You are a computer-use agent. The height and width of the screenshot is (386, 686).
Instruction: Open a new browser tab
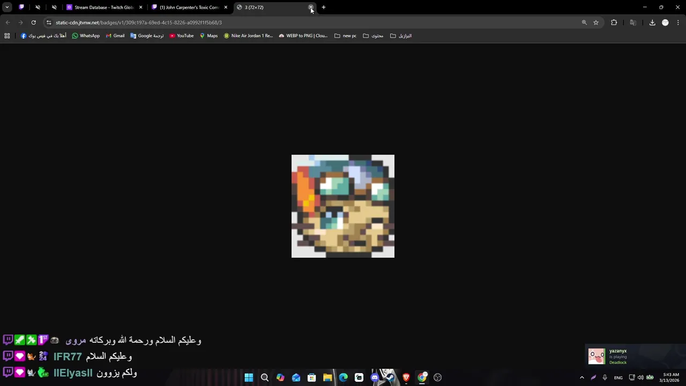[324, 8]
